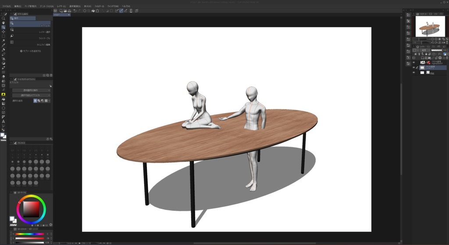Click the Redo arrow in command bar
The image size is (449, 245).
pos(79,11)
